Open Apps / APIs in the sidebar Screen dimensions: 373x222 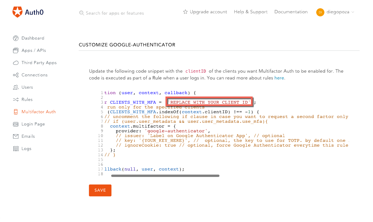(x=34, y=50)
